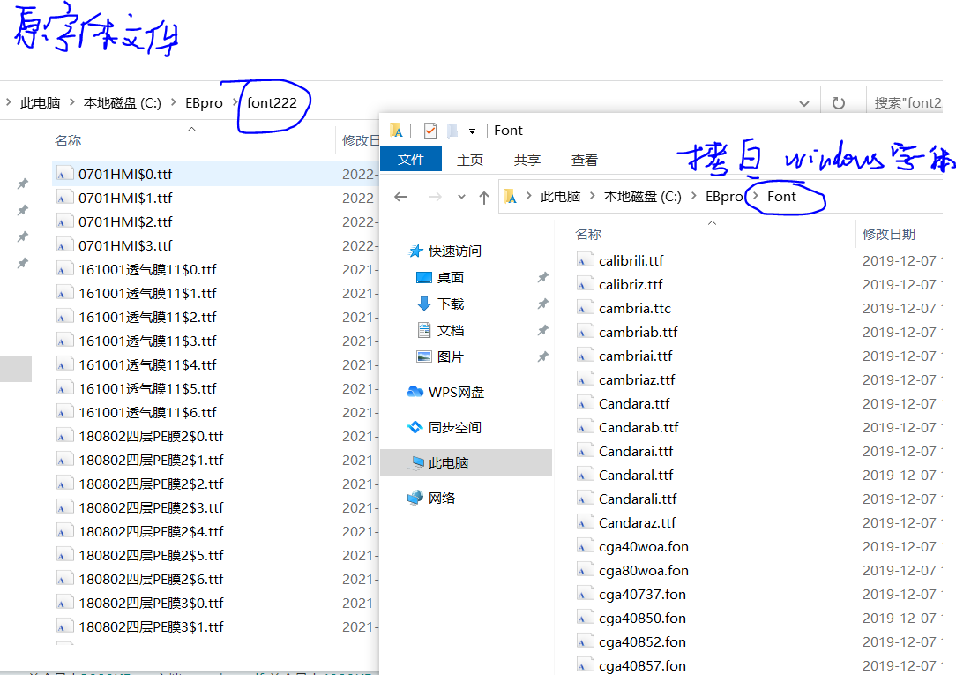Select file cambria.ttc in Font folder
The image size is (956, 675).
(634, 308)
